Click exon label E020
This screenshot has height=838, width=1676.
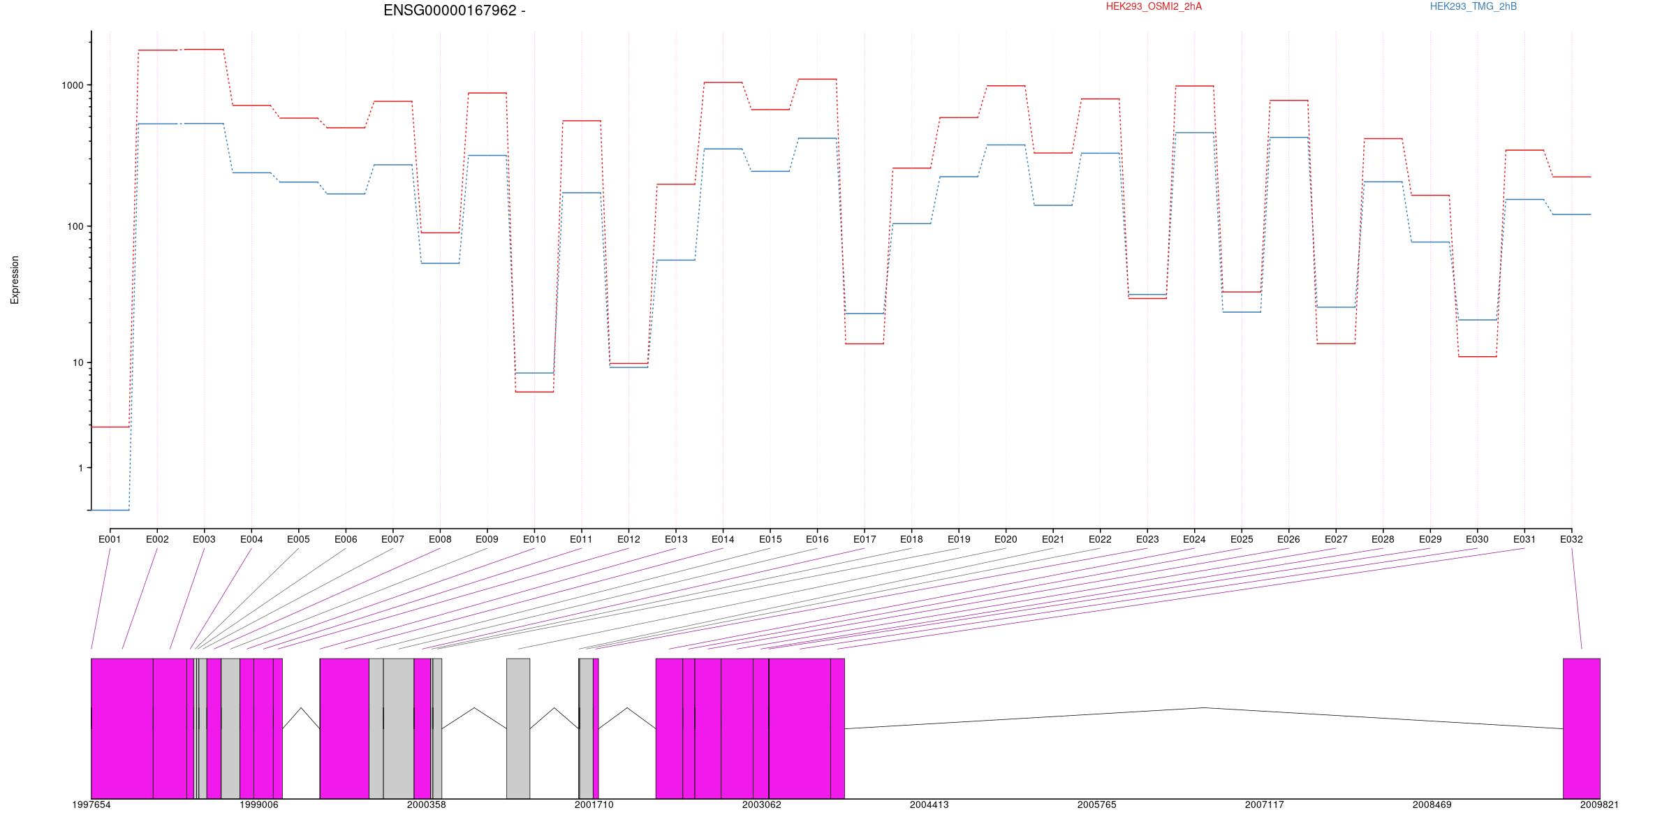click(1006, 539)
